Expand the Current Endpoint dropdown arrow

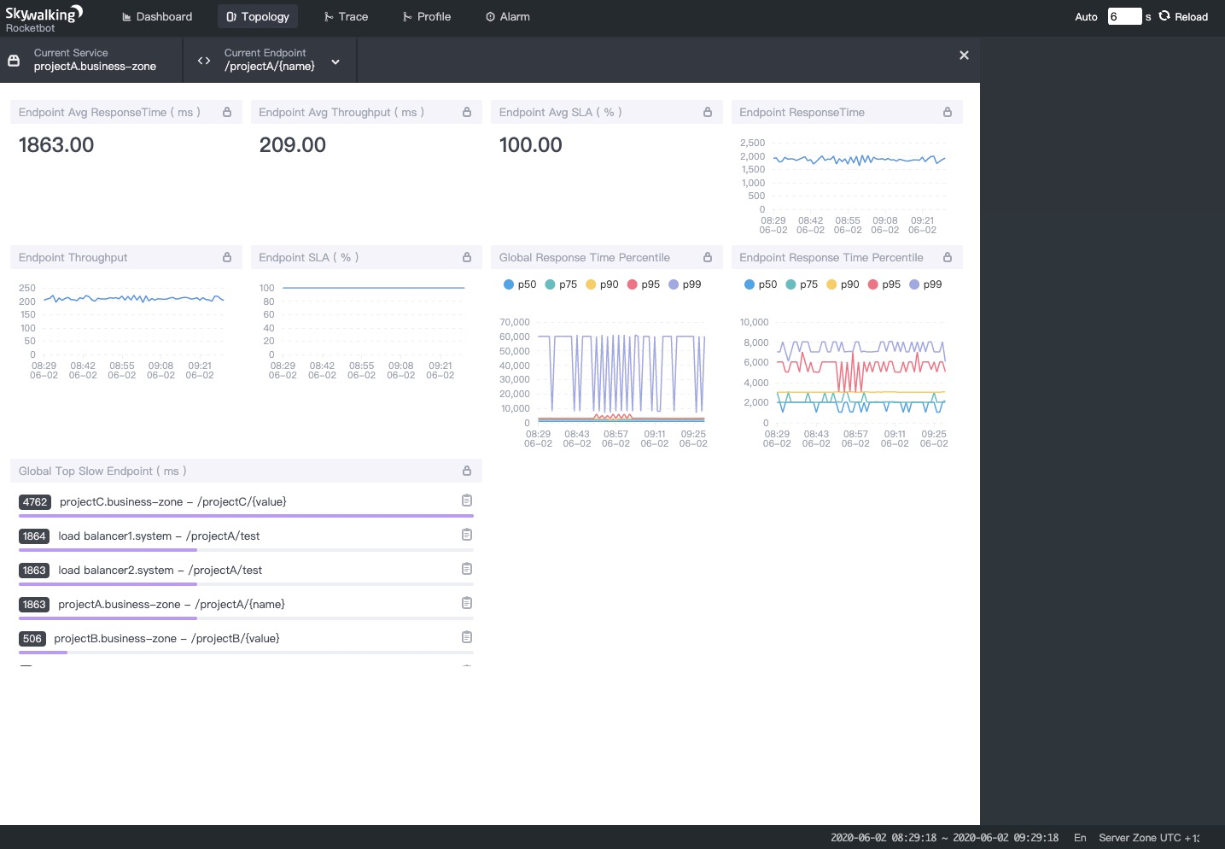click(x=335, y=61)
